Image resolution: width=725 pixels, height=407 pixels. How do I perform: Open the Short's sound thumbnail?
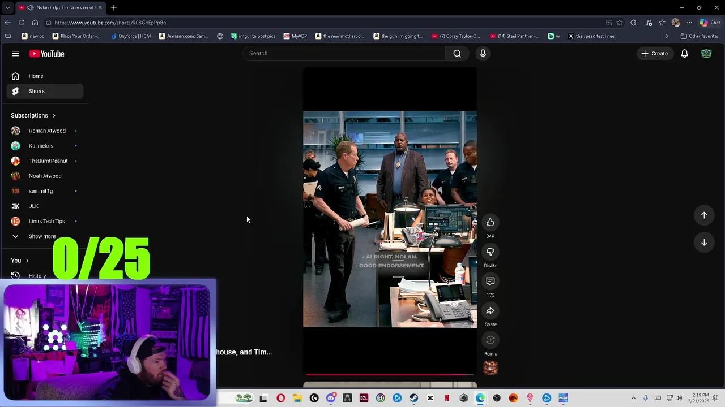[x=491, y=368]
